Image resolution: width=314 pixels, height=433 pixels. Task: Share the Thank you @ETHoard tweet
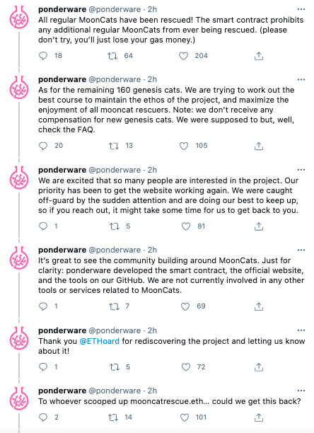(259, 367)
